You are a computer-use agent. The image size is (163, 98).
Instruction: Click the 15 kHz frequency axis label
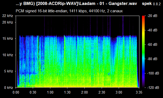(x=8, y=39)
